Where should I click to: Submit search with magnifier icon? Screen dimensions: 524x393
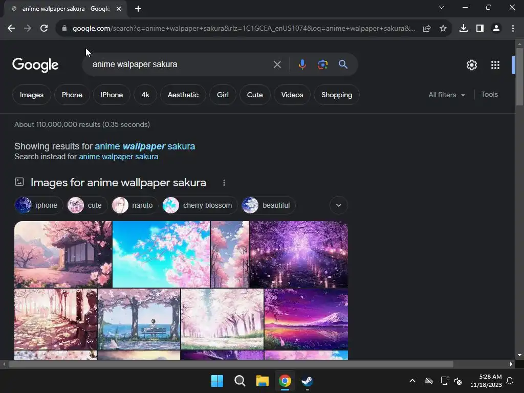point(343,64)
